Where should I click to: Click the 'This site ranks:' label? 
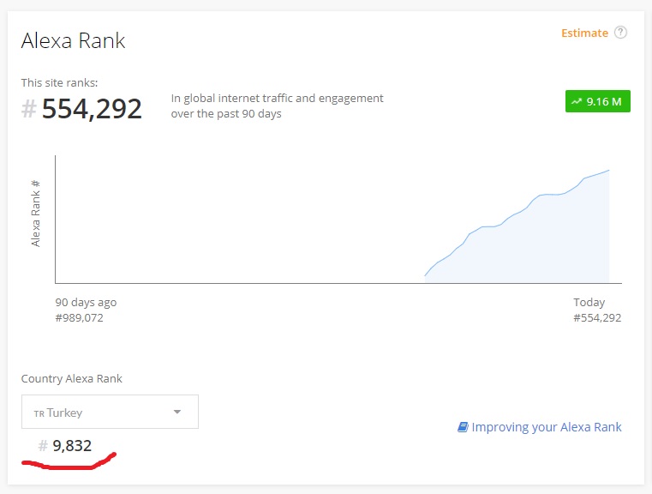click(59, 83)
